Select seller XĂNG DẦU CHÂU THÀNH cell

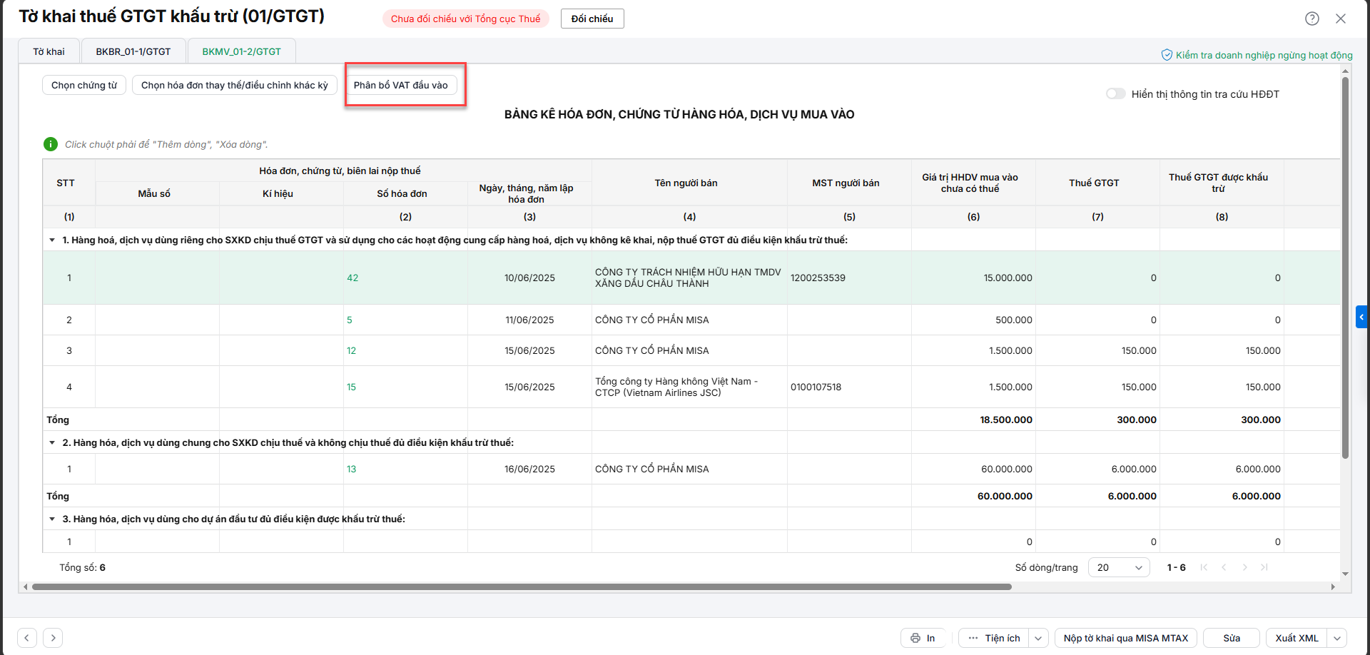(x=689, y=278)
